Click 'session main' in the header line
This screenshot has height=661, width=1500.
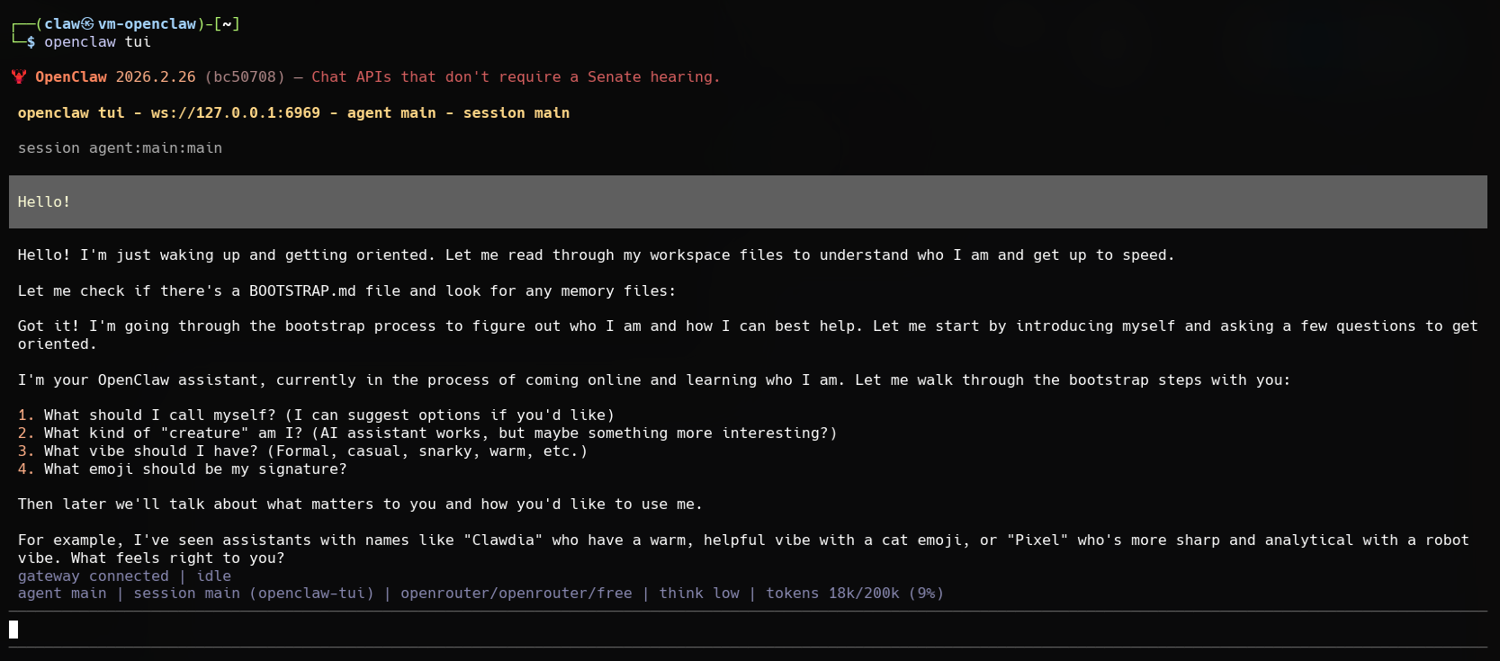[516, 113]
